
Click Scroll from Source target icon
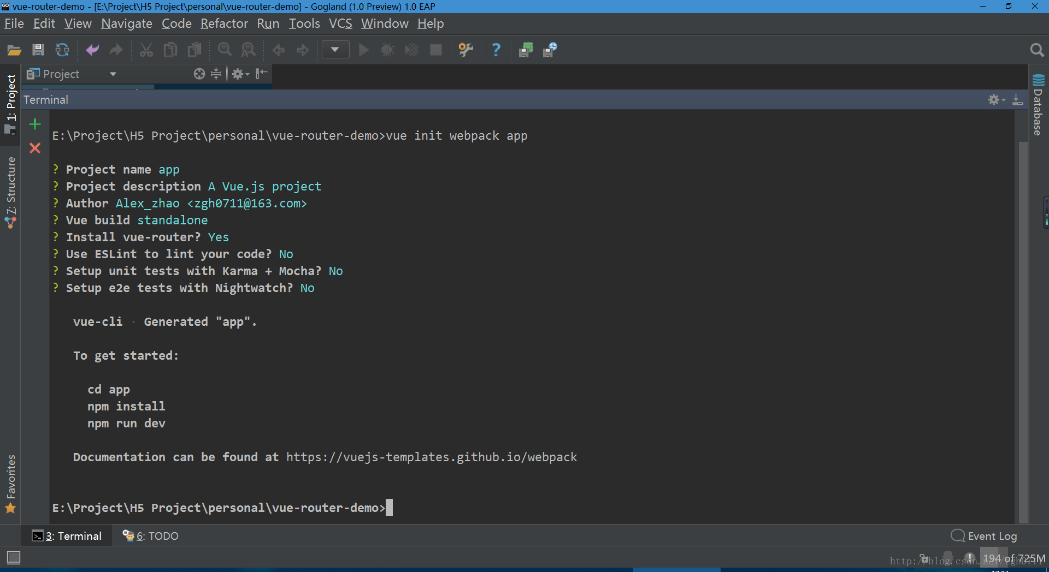click(x=199, y=74)
